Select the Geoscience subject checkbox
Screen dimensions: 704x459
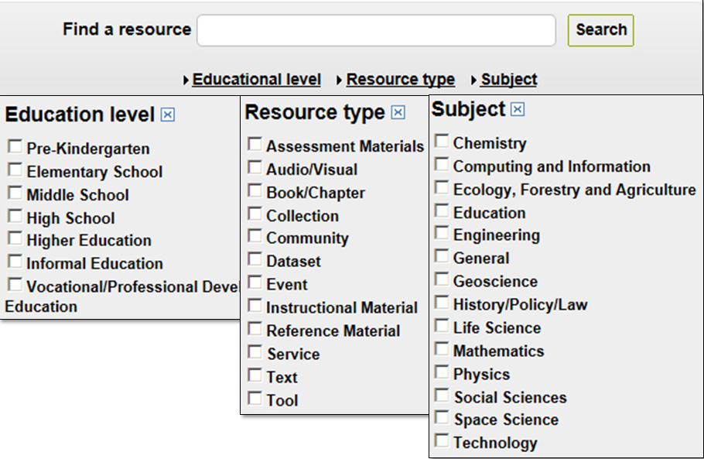pyautogui.click(x=441, y=279)
